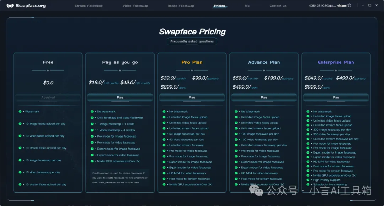This screenshot has width=384, height=206.
Task: Click Pay under Pay as you go
Action: click(120, 98)
